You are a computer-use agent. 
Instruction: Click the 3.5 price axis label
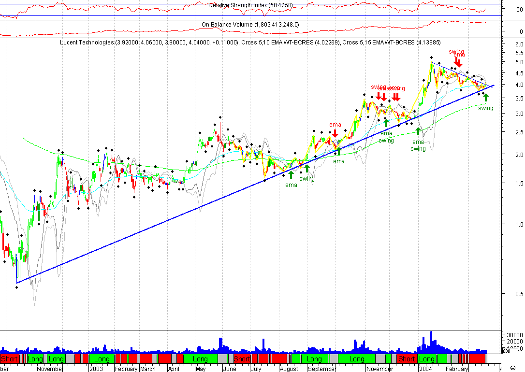point(519,99)
